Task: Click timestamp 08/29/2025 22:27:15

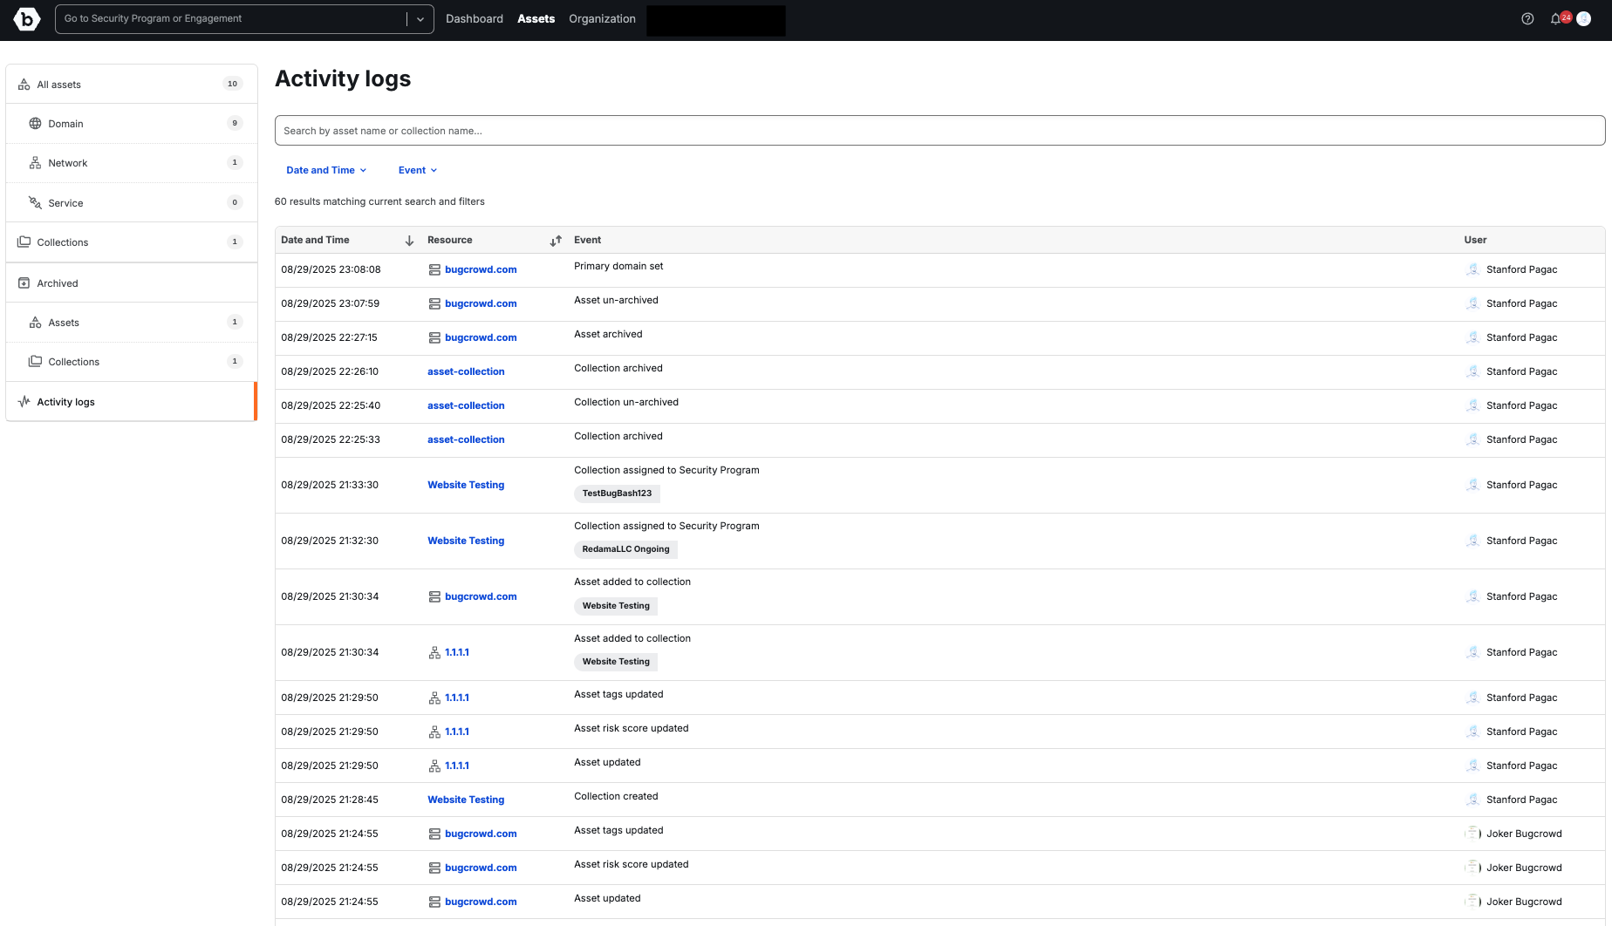Action: (329, 338)
